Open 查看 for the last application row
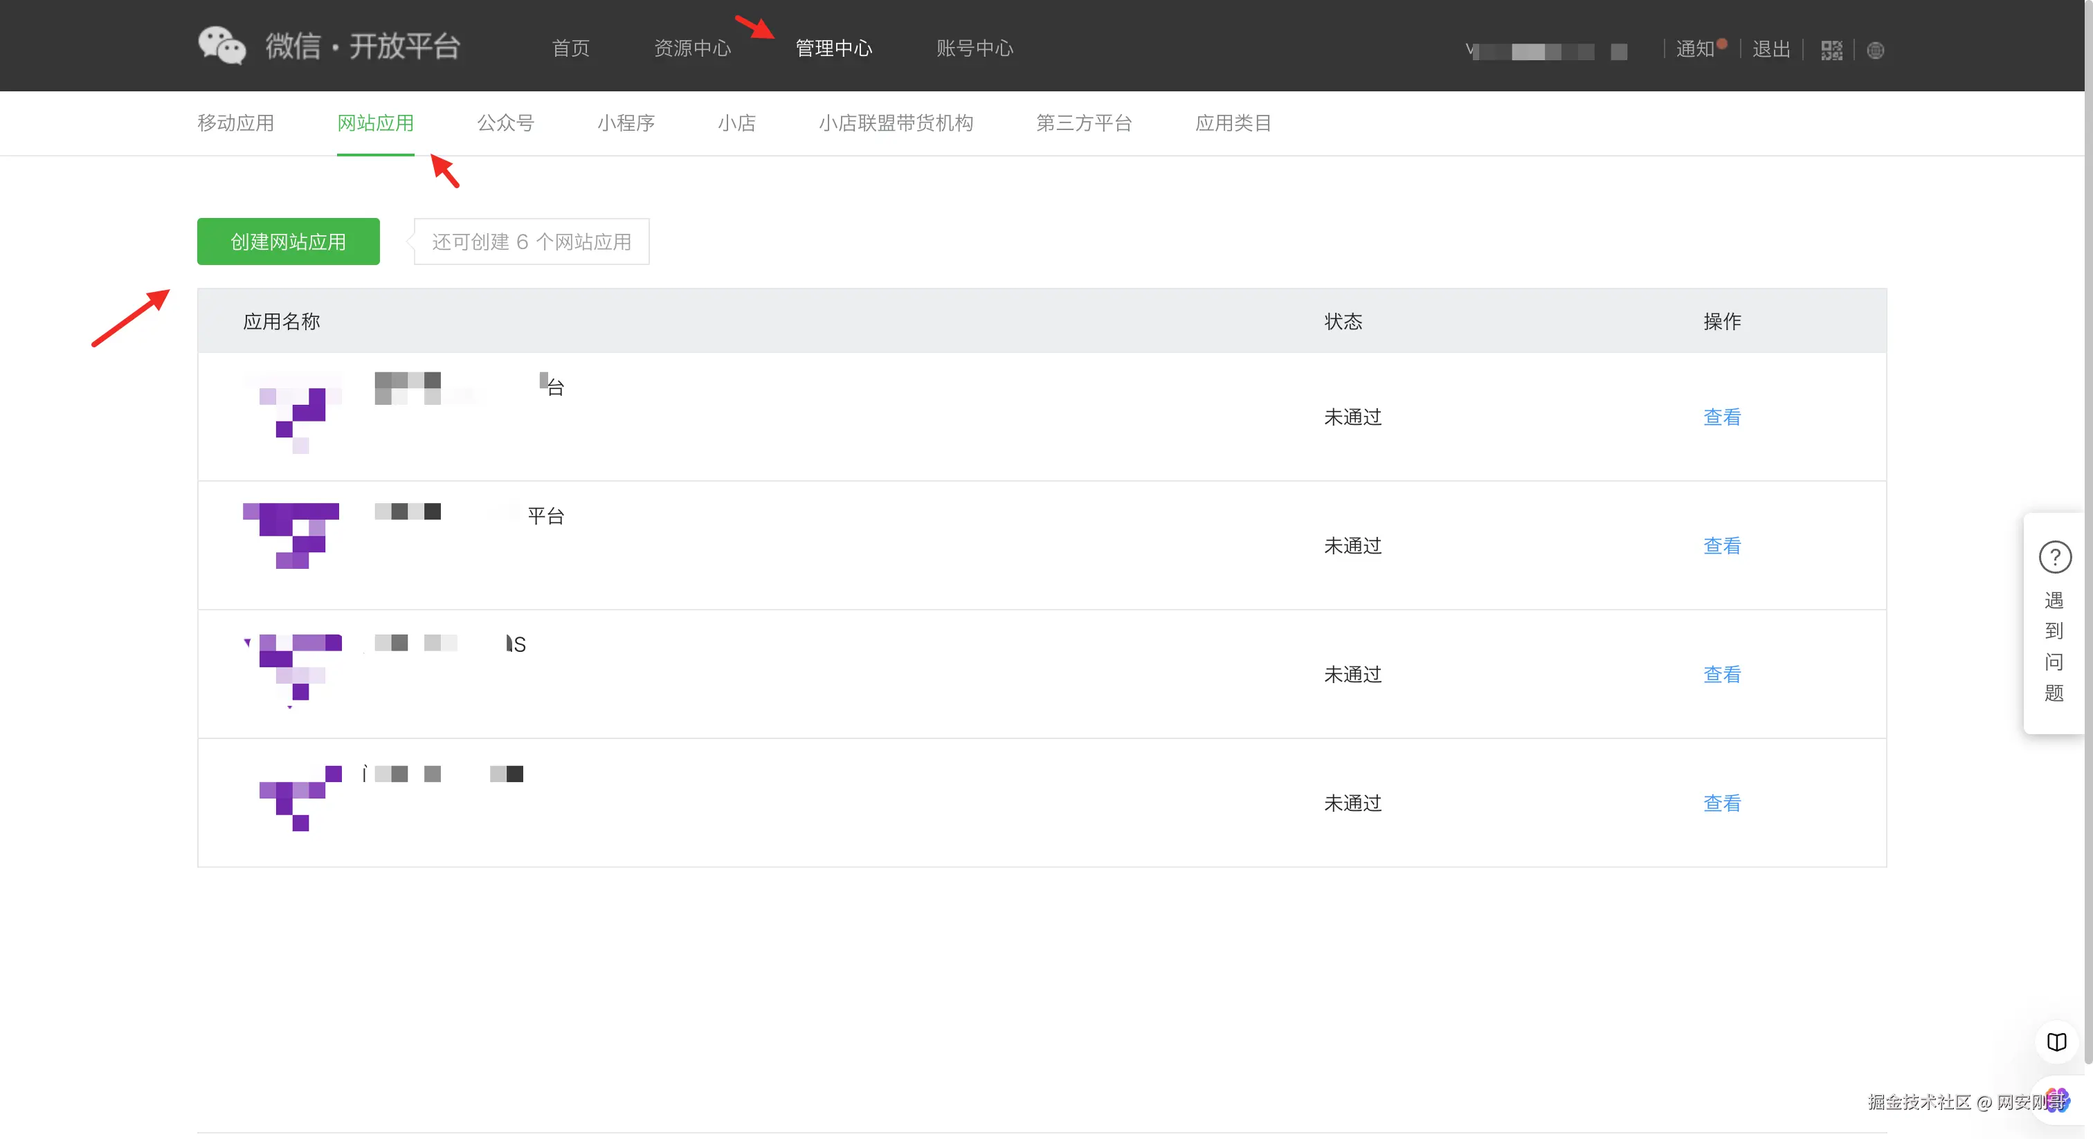Image resolution: width=2093 pixels, height=1139 pixels. click(x=1722, y=803)
